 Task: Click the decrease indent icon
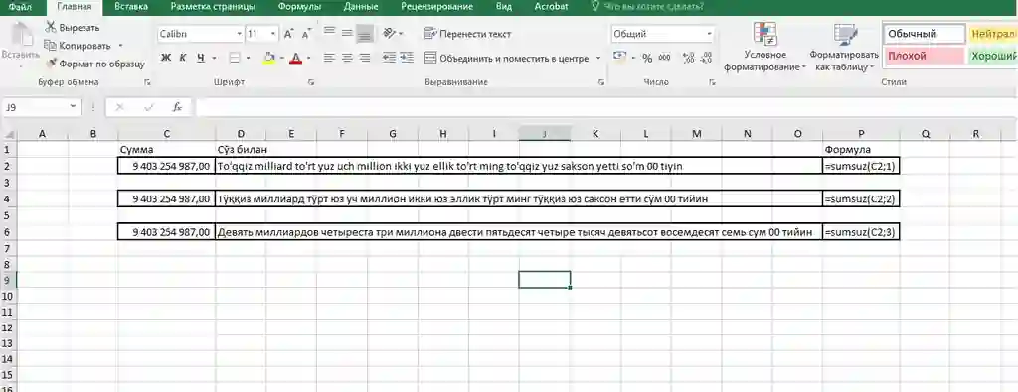[390, 58]
